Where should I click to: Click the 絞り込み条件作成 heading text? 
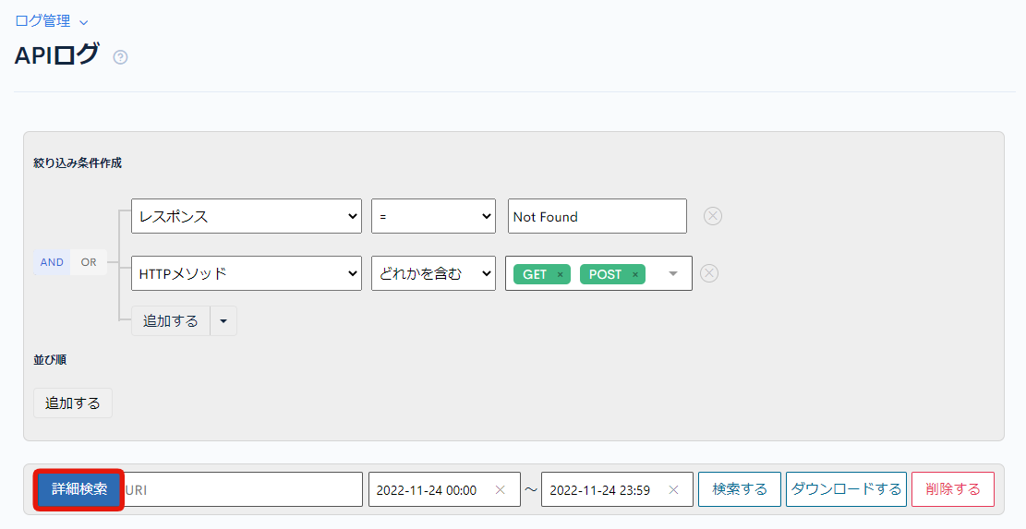click(78, 162)
